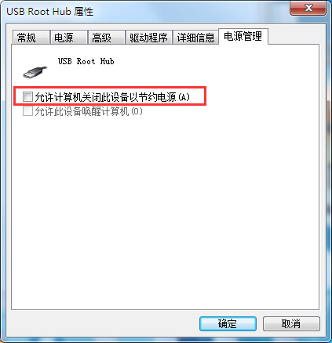Select the 驱动程序 tab

(148, 38)
